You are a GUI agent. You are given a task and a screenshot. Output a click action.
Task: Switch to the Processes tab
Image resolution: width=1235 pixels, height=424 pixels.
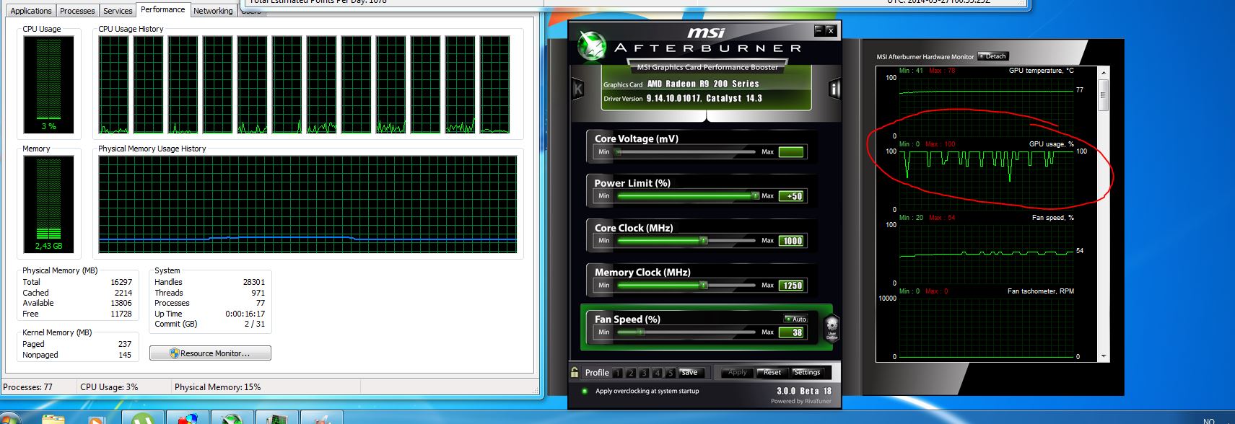point(77,11)
